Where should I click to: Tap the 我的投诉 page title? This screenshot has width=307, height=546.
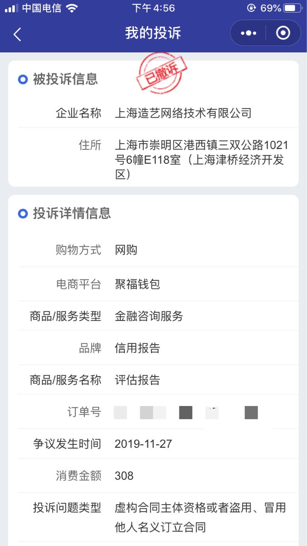point(153,33)
